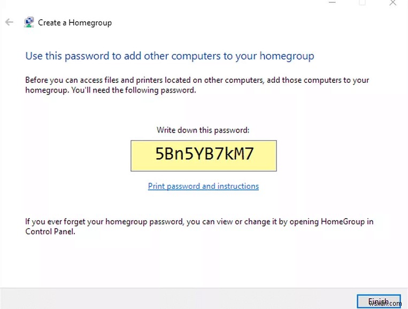Click 'You'll need the following password' text
Screen dimensions: 408x309
134,90
